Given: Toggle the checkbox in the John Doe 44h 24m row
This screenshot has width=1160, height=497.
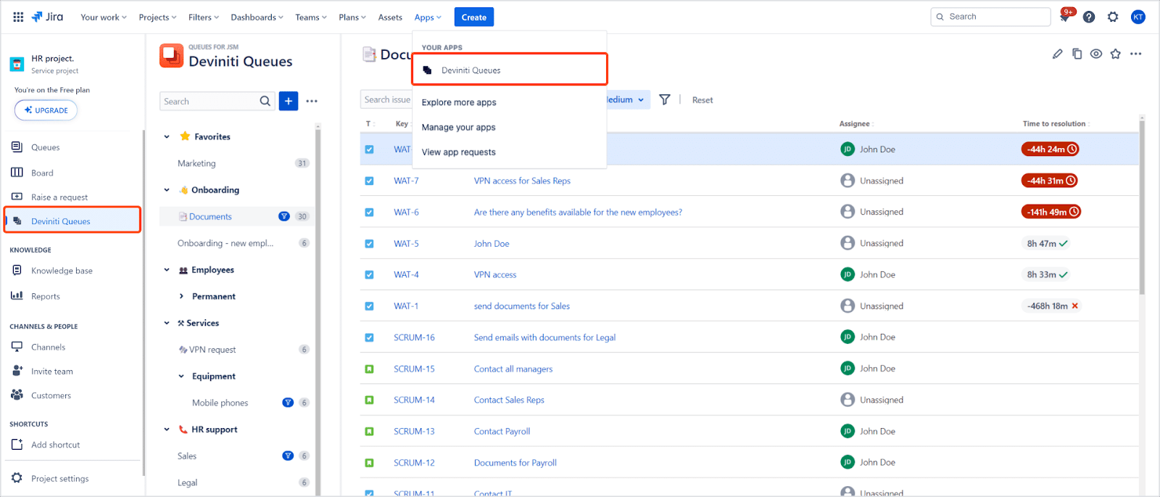Looking at the screenshot, I should pyautogui.click(x=369, y=149).
